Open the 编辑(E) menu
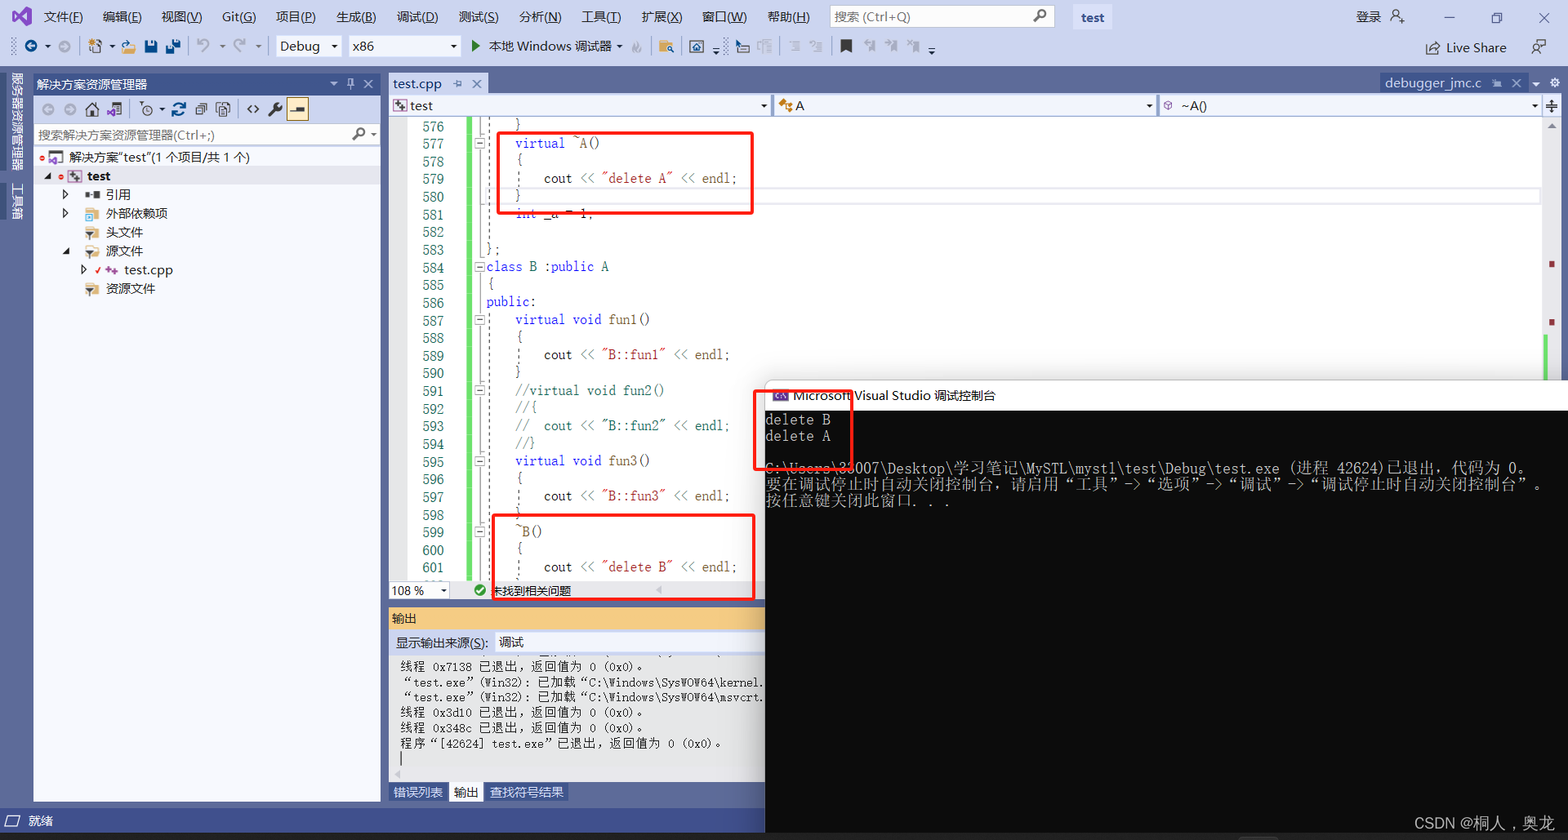The image size is (1568, 840). click(x=122, y=16)
